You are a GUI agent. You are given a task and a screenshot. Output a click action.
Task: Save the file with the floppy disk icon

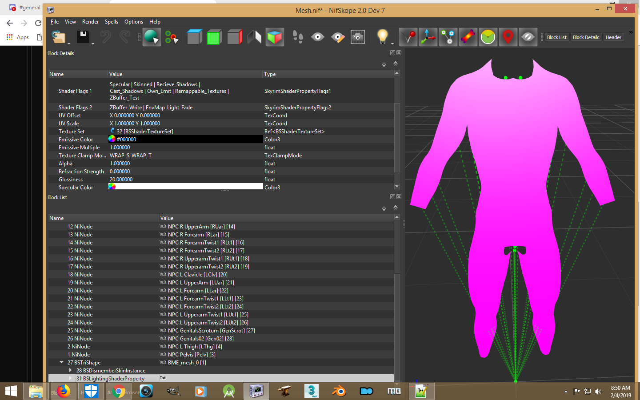[83, 37]
